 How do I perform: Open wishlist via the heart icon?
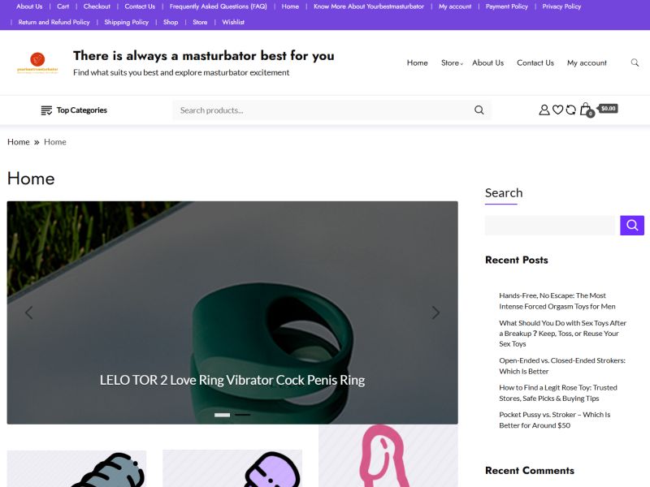(557, 110)
